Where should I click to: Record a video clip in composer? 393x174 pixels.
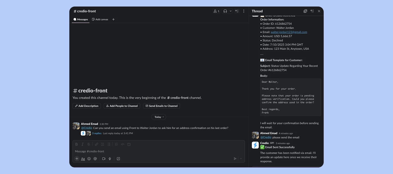click(x=103, y=159)
